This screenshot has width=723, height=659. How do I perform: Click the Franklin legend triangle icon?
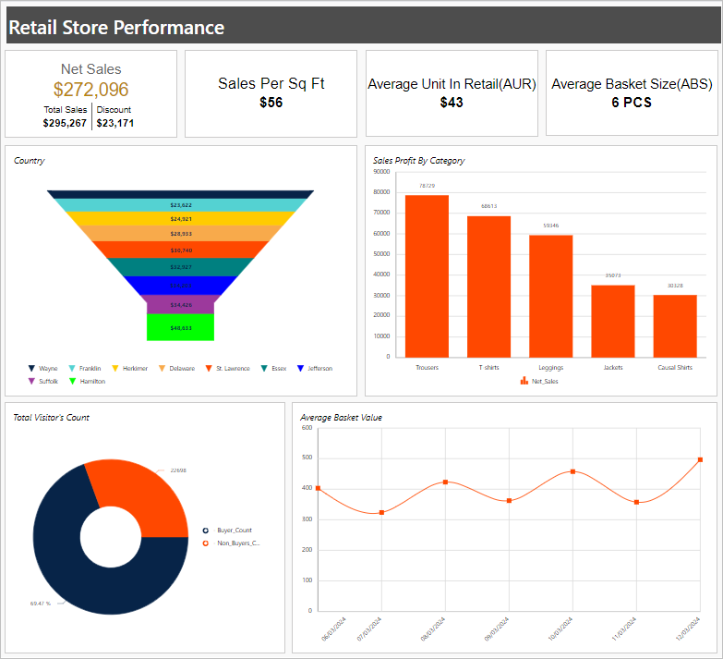click(72, 368)
